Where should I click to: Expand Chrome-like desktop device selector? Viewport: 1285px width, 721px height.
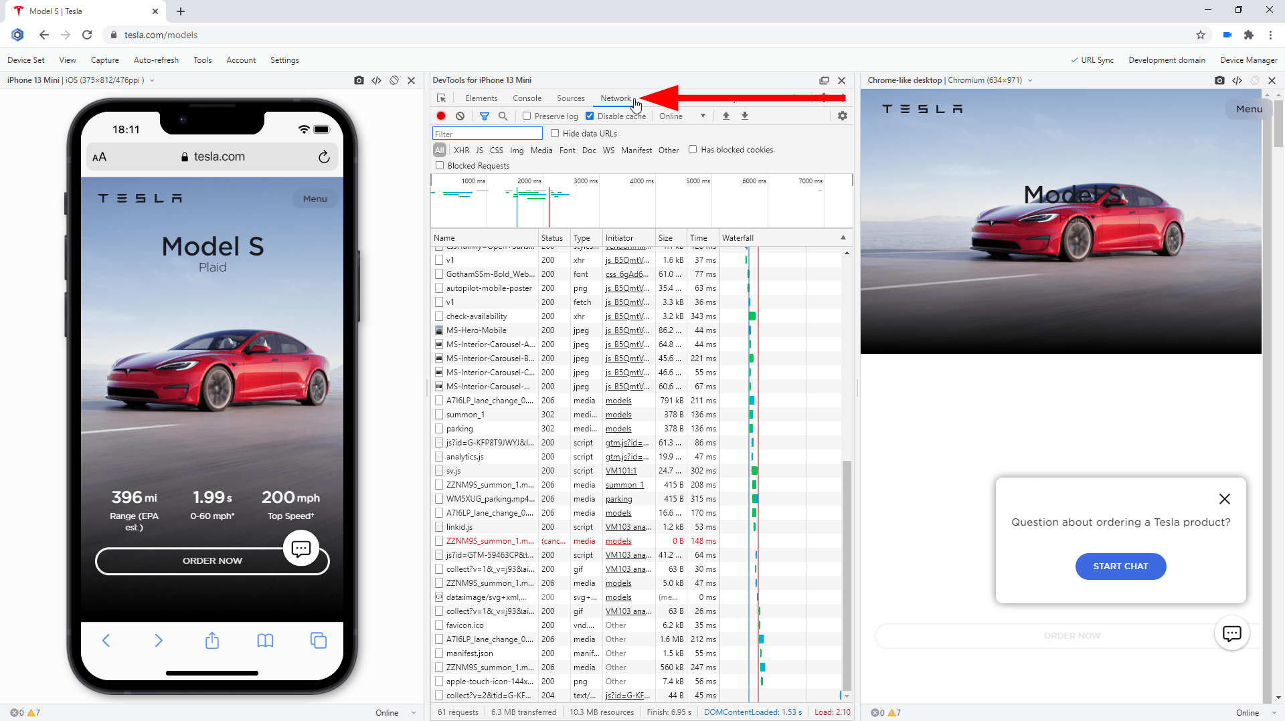point(1030,80)
